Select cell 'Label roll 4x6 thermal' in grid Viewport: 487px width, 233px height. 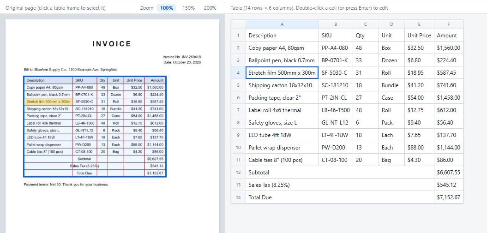(282, 110)
